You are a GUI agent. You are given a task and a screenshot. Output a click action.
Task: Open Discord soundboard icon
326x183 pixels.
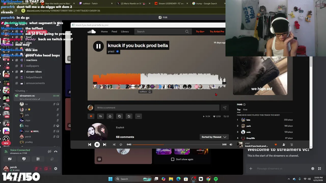[52, 159]
